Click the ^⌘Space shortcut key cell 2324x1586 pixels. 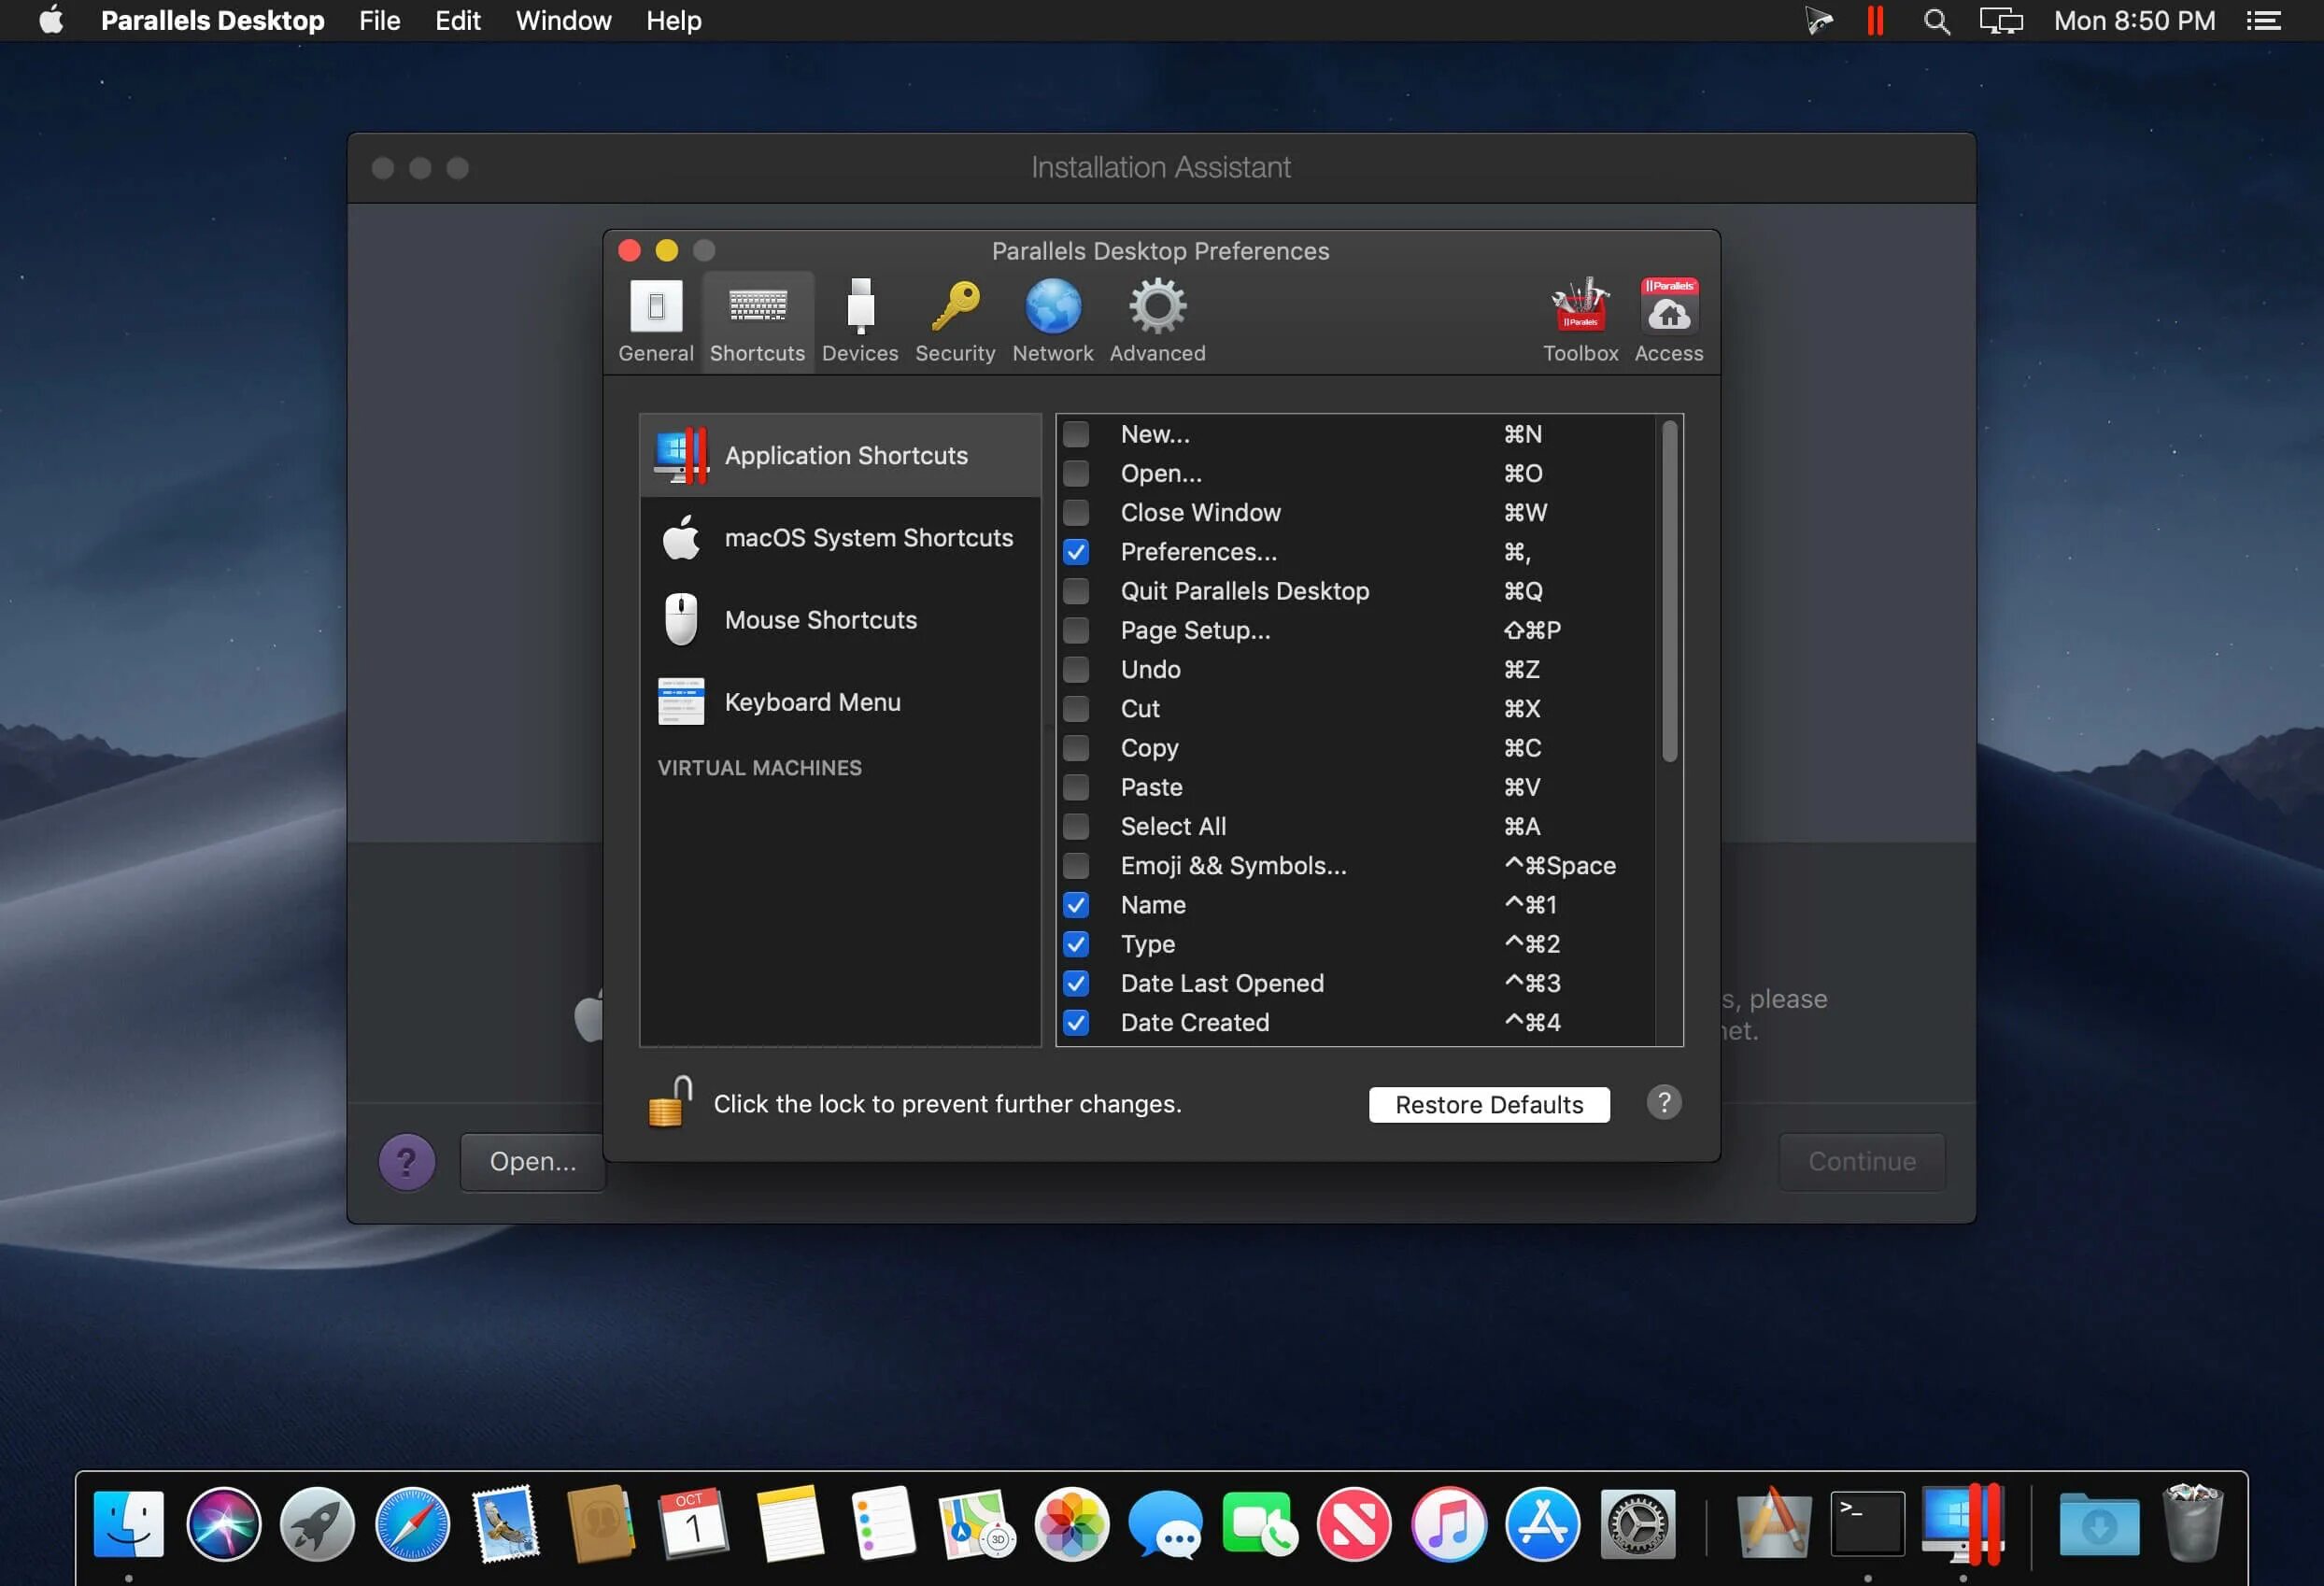tap(1560, 866)
